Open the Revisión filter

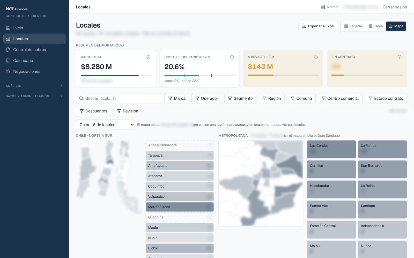[x=128, y=111]
